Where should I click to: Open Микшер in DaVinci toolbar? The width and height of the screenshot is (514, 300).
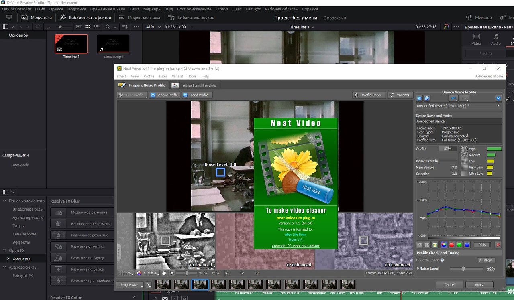(x=479, y=18)
